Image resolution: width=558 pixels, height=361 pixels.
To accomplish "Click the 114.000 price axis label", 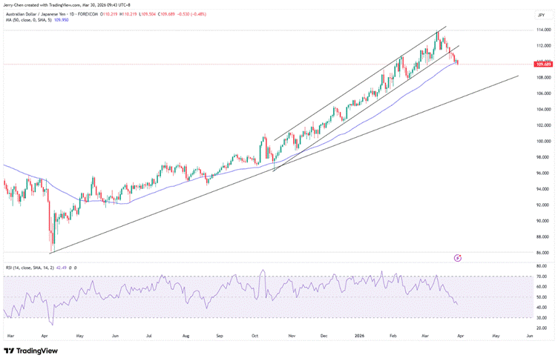I will 543,30.
